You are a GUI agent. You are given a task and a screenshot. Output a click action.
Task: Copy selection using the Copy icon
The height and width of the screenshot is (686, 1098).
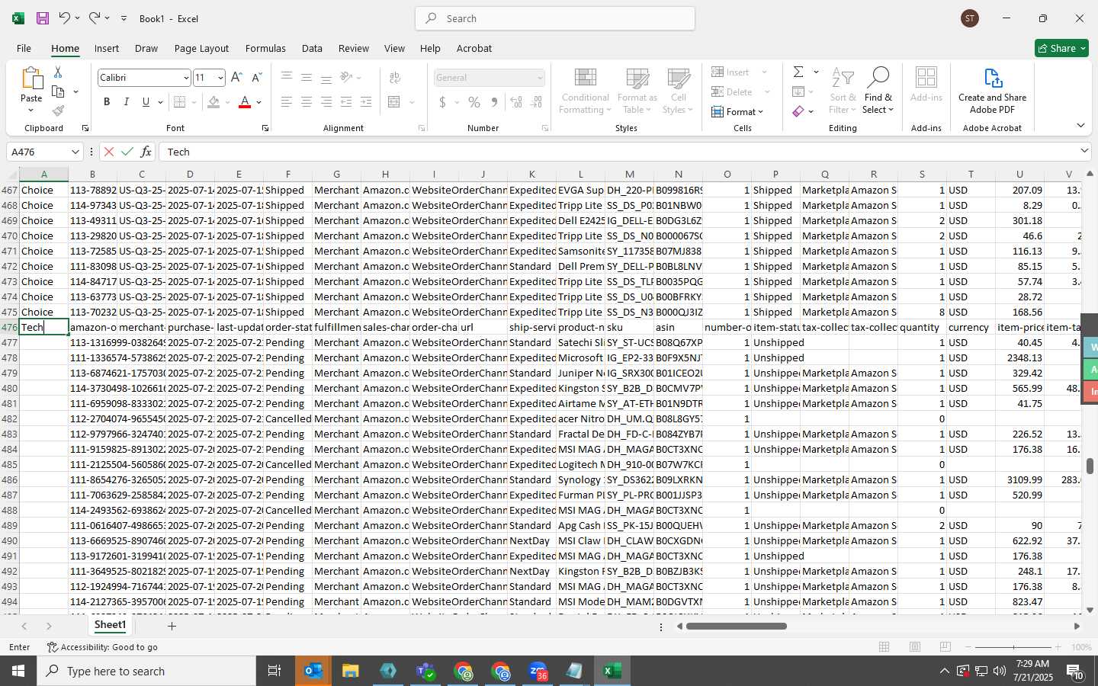tap(58, 91)
